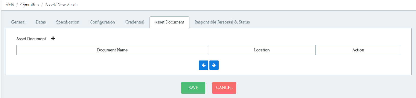Screen dimensions: 416x98
Task: Open Responsible Person(s) & Status tab
Action: [x=222, y=22]
